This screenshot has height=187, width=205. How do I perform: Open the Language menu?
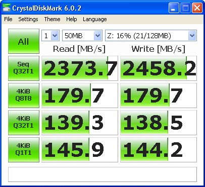[x=94, y=19]
